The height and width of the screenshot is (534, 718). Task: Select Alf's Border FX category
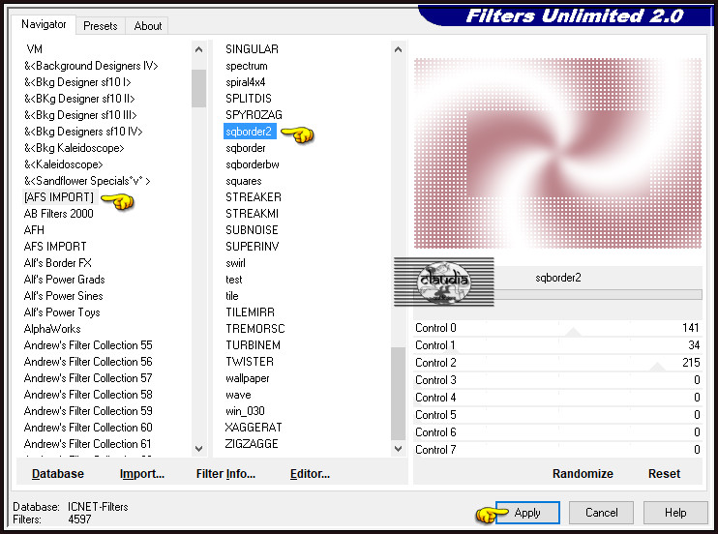click(58, 263)
